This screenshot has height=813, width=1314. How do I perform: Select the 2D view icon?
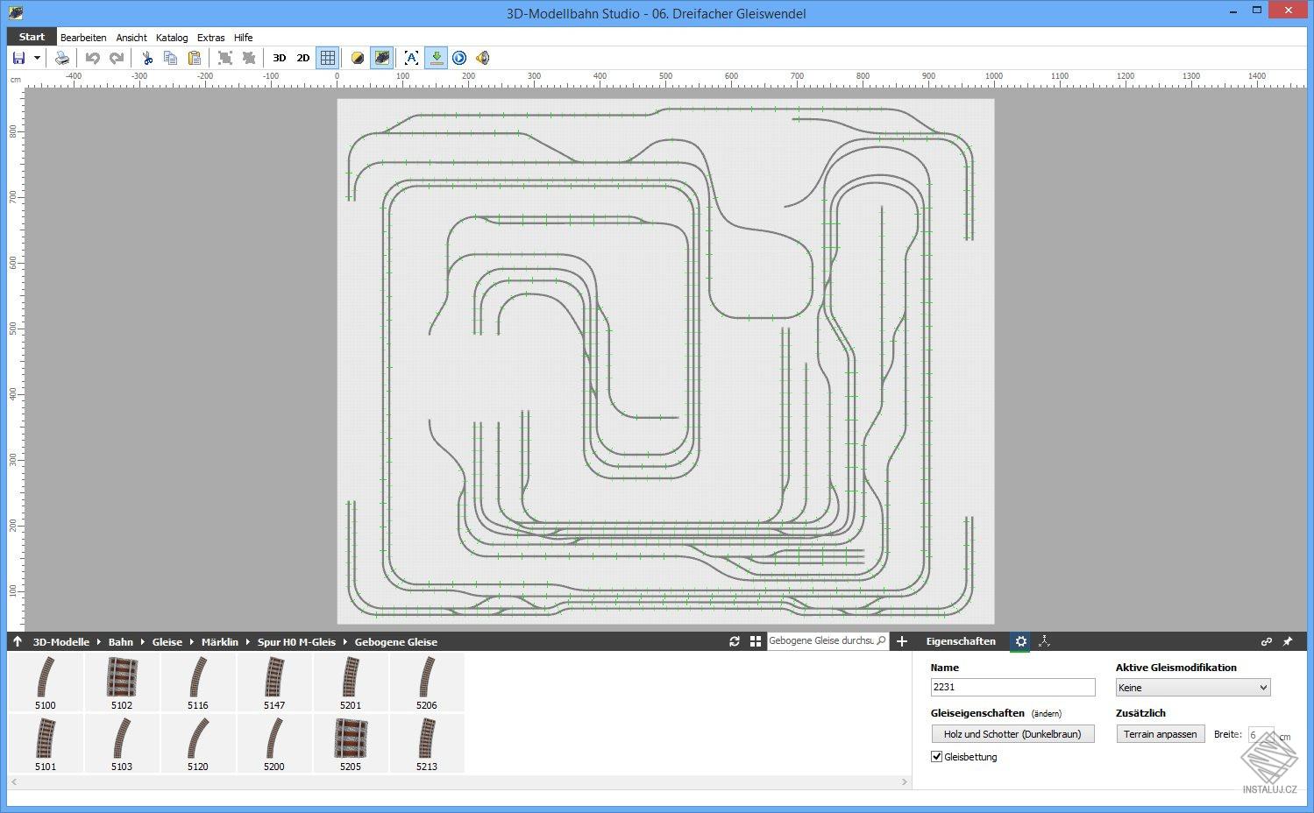(302, 58)
